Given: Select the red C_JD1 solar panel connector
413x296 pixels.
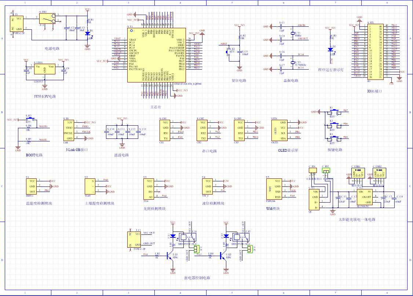Looking at the screenshot, I should [313, 170].
